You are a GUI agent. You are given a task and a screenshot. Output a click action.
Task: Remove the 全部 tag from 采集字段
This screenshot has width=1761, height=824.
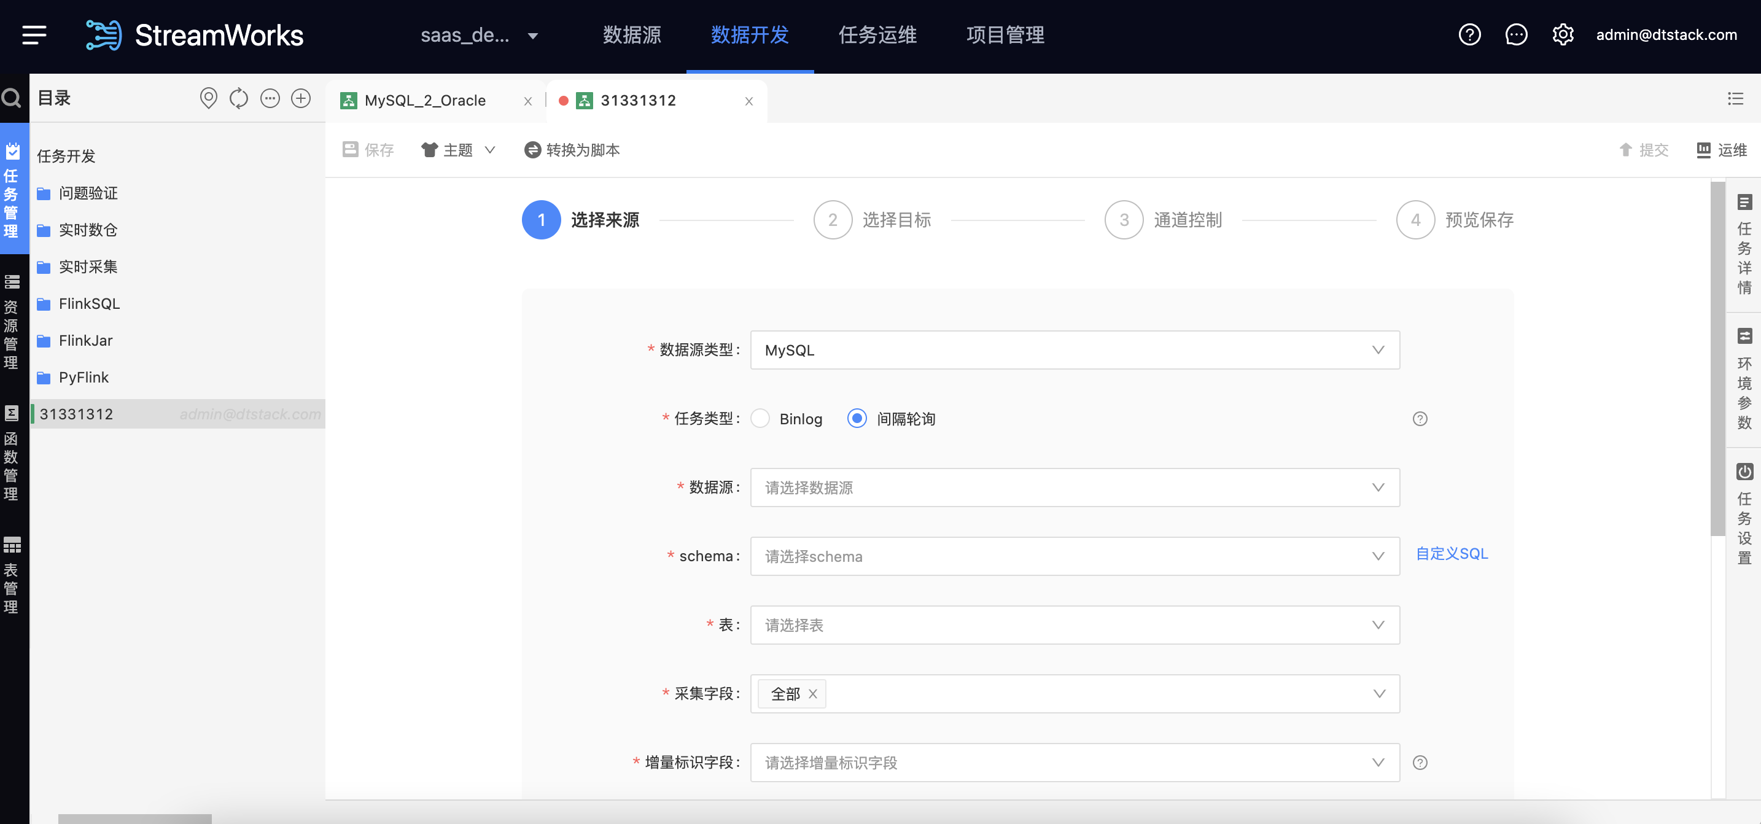point(812,694)
